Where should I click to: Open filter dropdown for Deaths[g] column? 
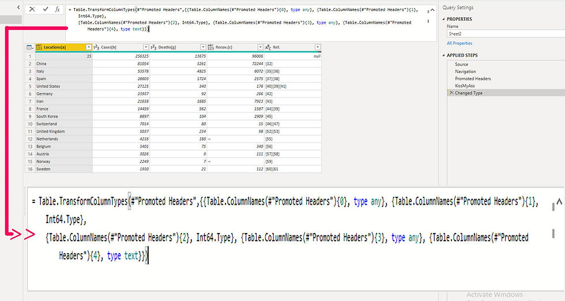pyautogui.click(x=203, y=47)
